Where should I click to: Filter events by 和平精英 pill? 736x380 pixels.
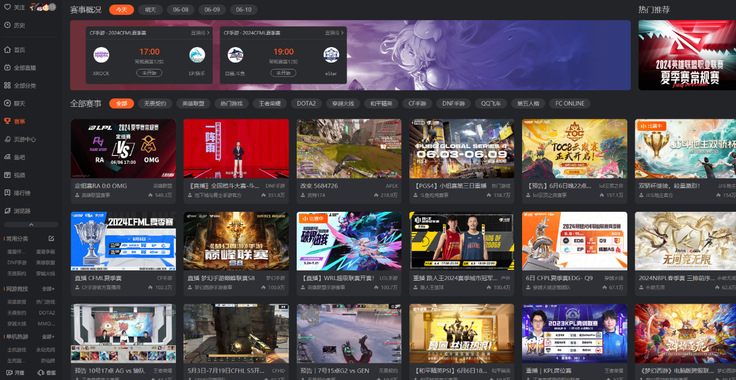pyautogui.click(x=381, y=103)
